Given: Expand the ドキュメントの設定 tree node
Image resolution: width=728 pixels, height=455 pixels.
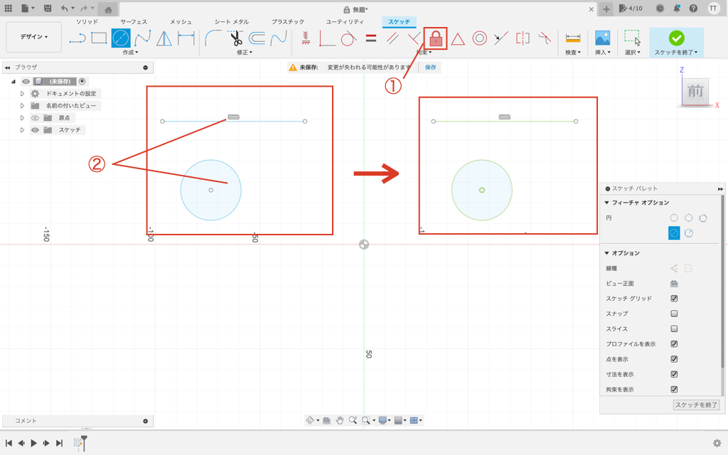Looking at the screenshot, I should pyautogui.click(x=22, y=94).
